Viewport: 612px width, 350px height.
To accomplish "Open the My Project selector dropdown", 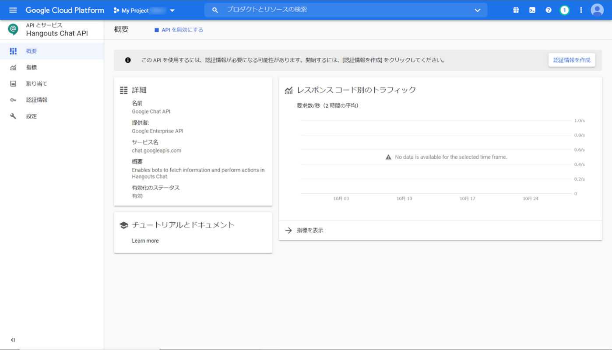I will [144, 10].
